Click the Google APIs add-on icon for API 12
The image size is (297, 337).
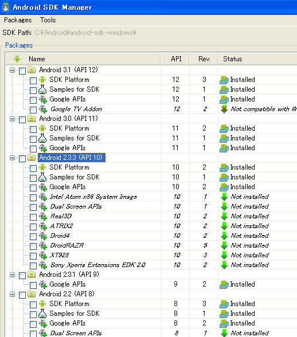pos(43,100)
